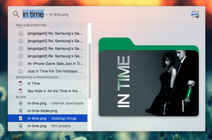This screenshot has height=140, width=212.
Task: Click the magnifying glass search icon
Action: click(16, 14)
